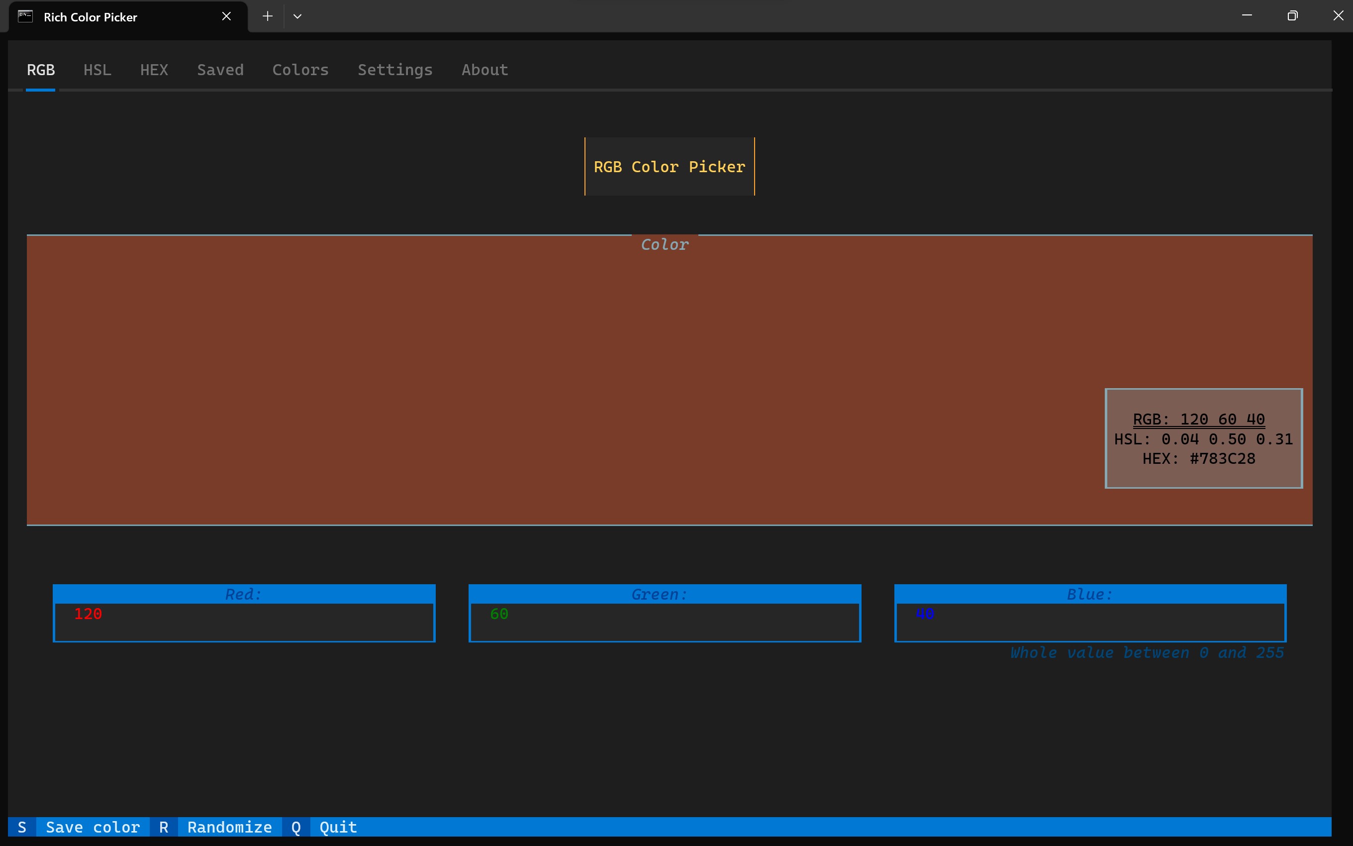Image resolution: width=1353 pixels, height=846 pixels.
Task: Click the terminal icon in tab title
Action: [x=25, y=16]
